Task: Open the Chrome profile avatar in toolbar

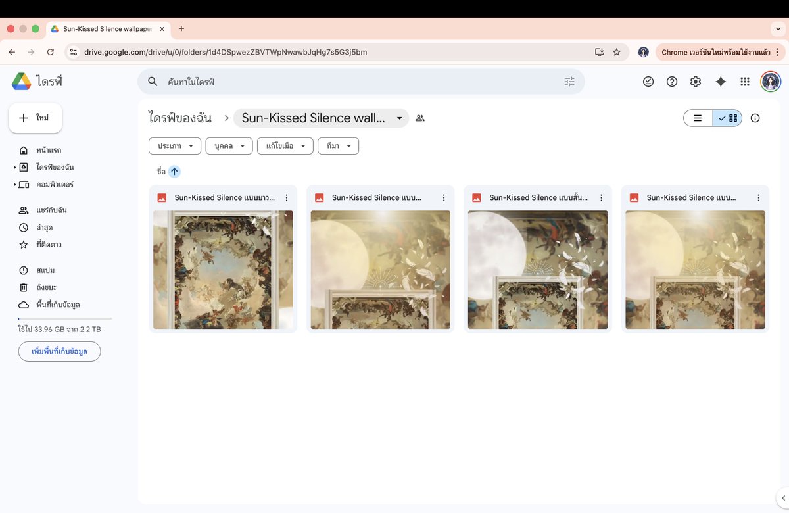Action: (x=643, y=52)
